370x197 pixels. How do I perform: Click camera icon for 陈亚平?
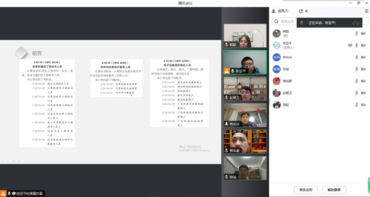[x=363, y=45]
